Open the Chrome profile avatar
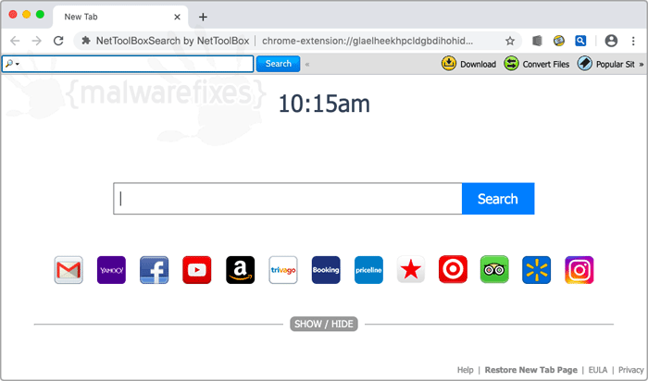This screenshot has width=648, height=381. pos(611,41)
